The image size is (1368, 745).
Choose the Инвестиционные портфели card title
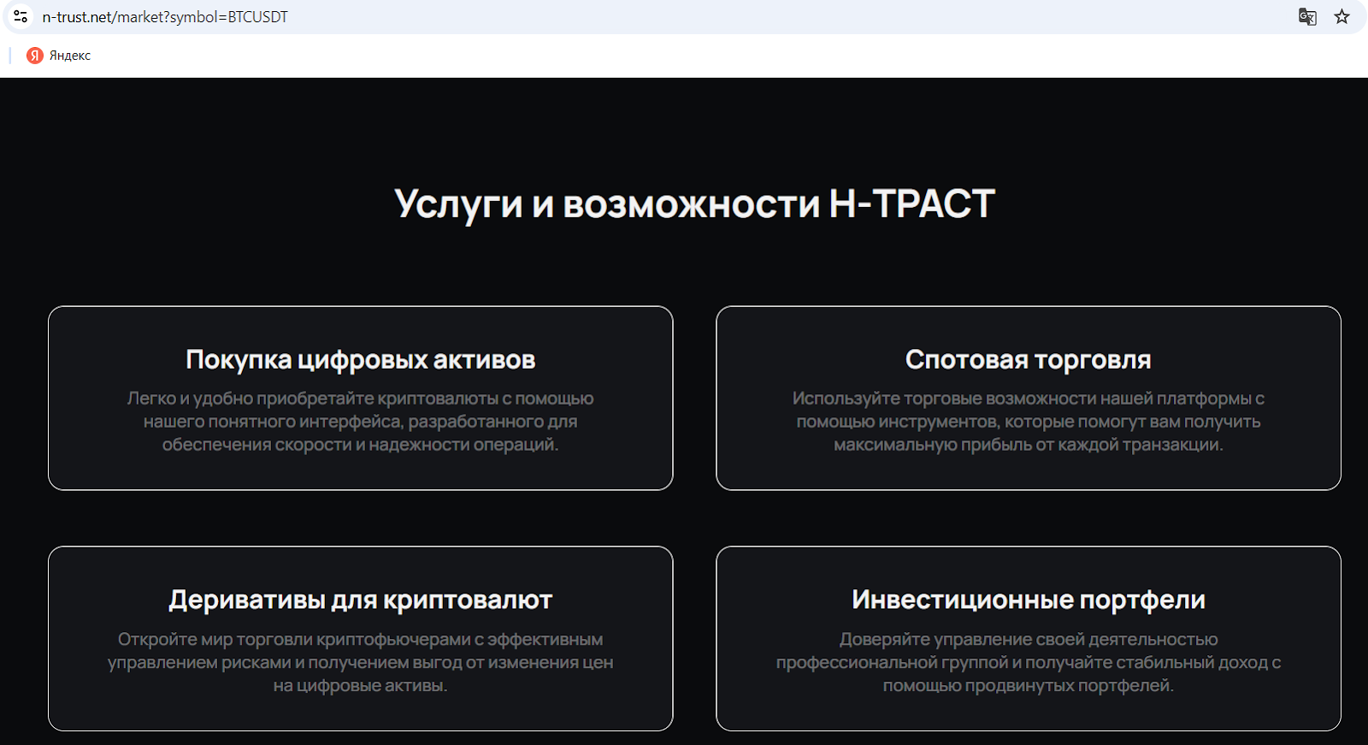1028,600
